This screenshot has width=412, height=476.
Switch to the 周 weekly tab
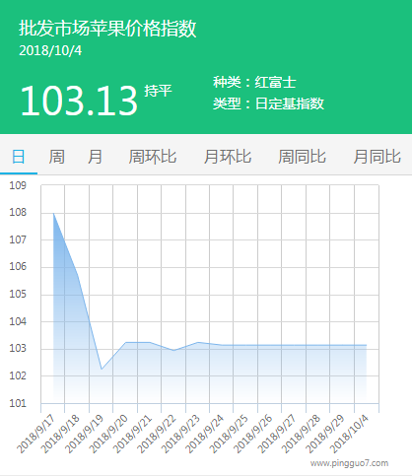click(56, 157)
